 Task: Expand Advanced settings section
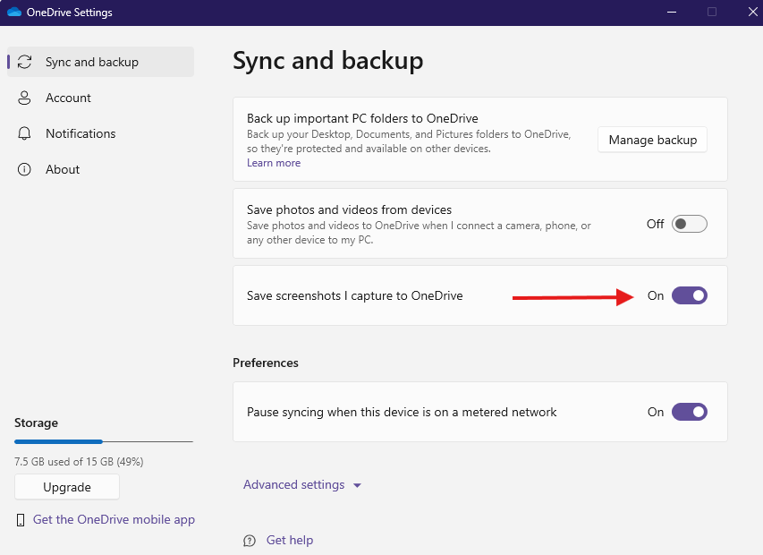point(302,485)
